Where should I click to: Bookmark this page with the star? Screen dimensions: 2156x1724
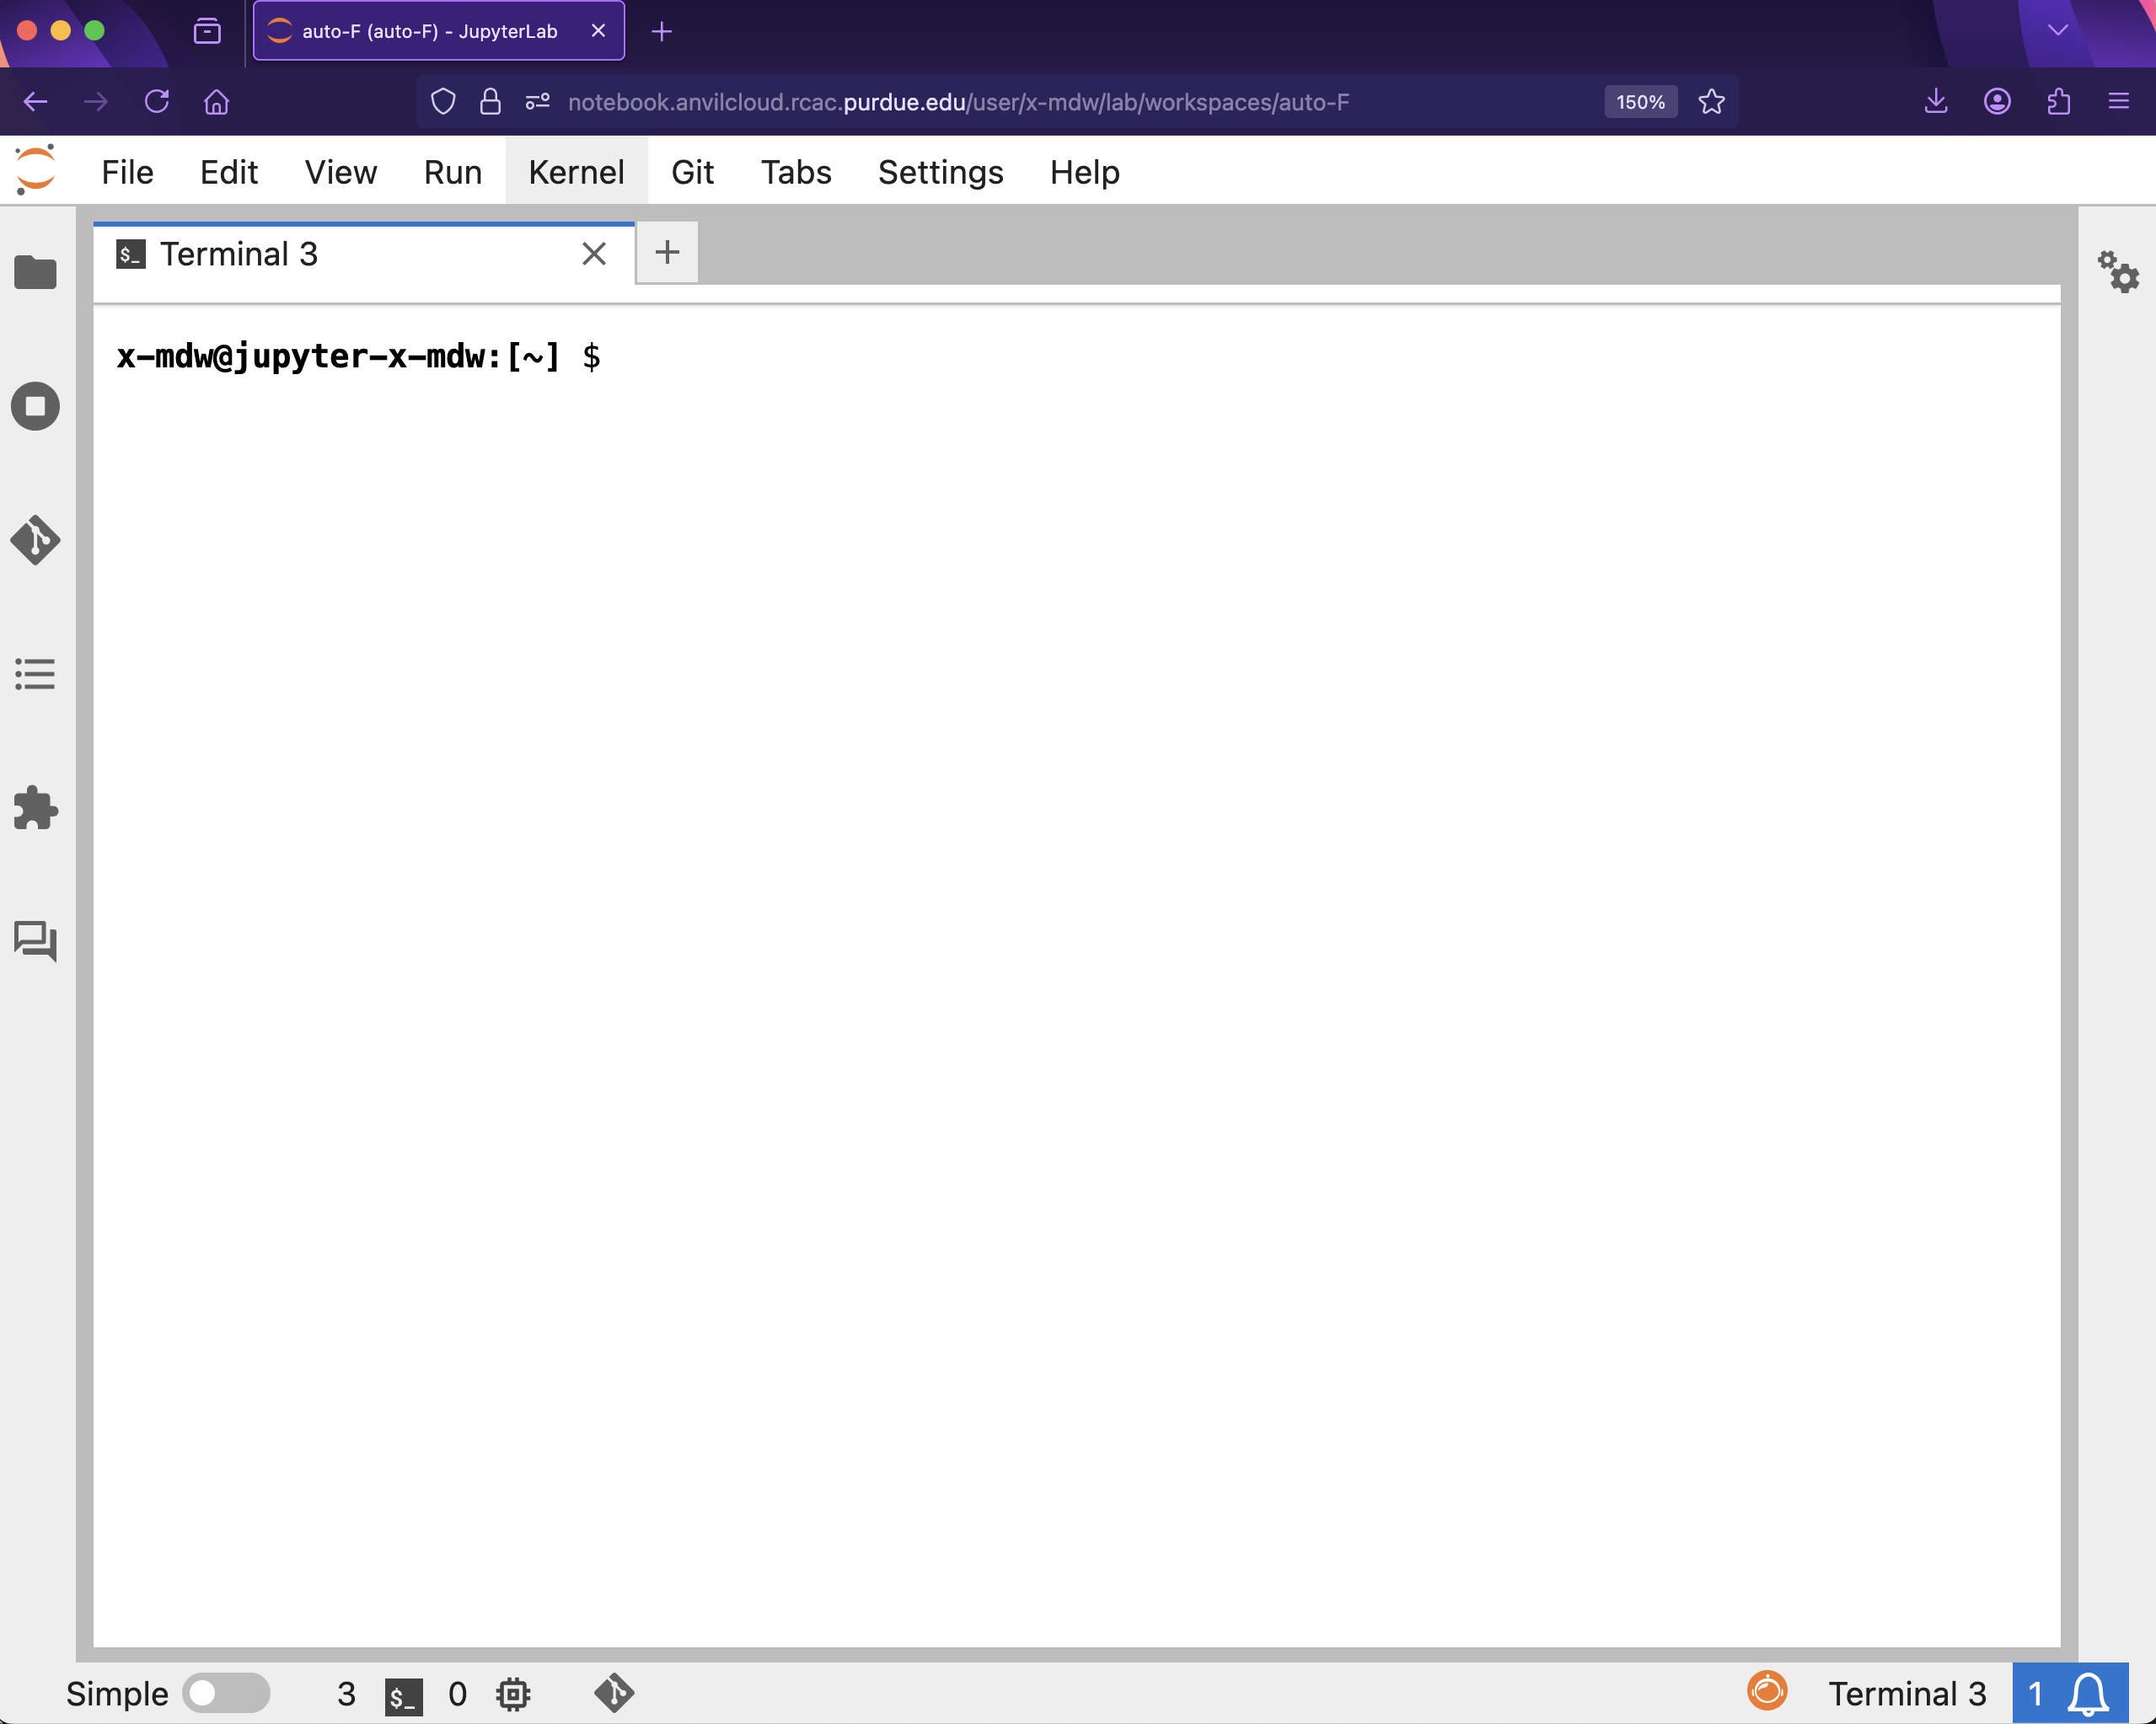[x=1712, y=101]
